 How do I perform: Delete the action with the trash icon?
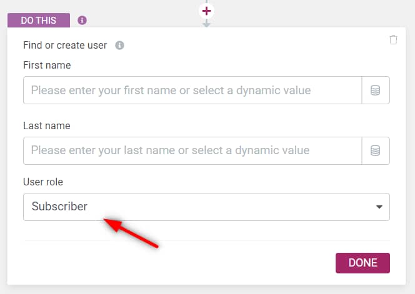pos(393,40)
